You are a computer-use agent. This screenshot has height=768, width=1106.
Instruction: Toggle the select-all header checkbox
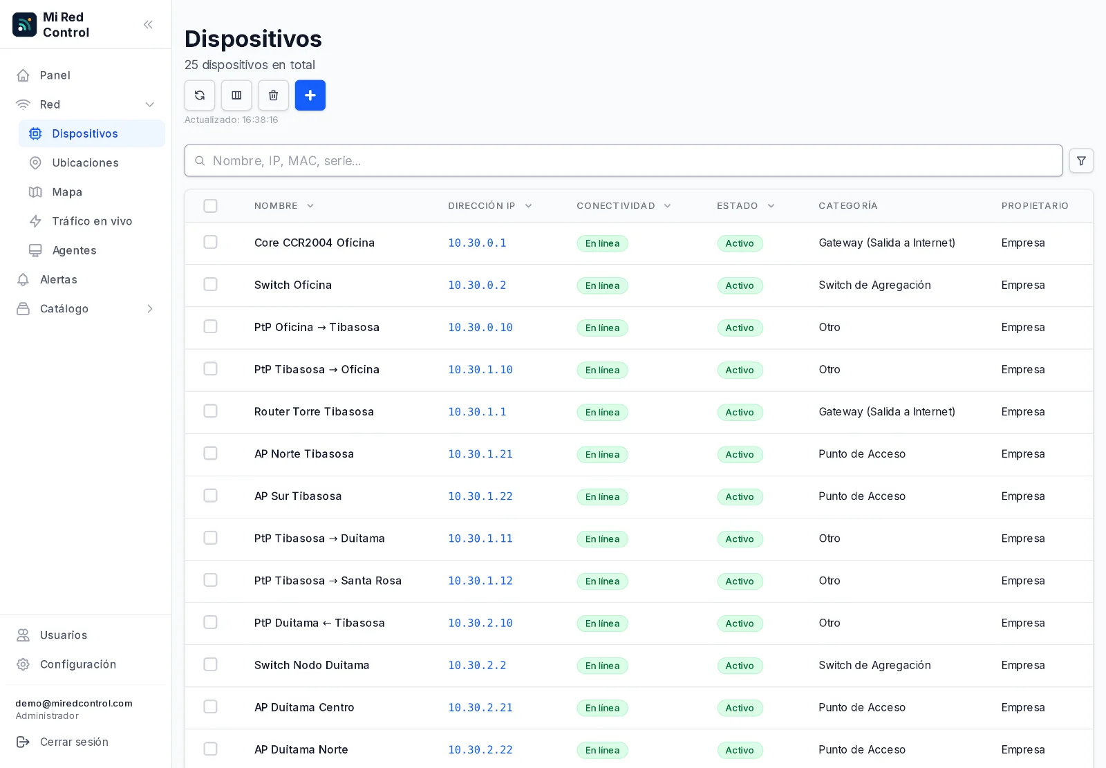(x=211, y=206)
